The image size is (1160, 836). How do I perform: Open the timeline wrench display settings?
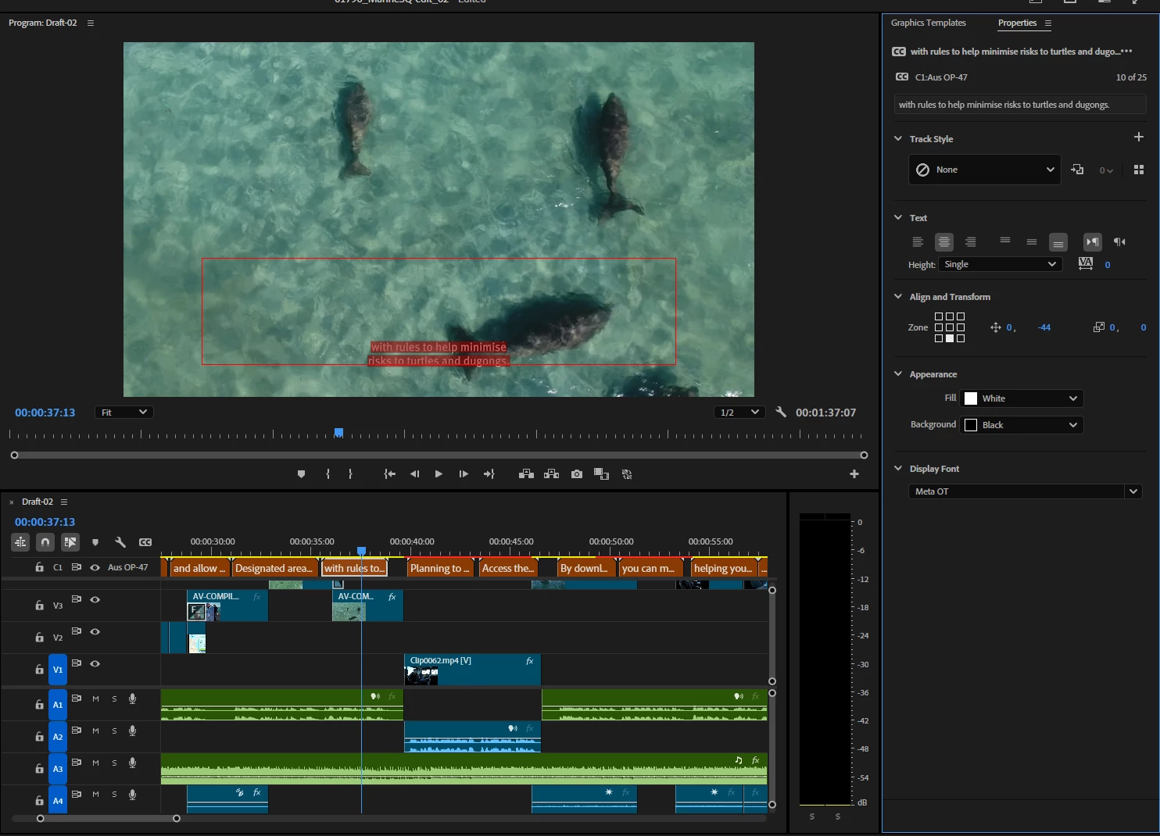click(x=120, y=542)
